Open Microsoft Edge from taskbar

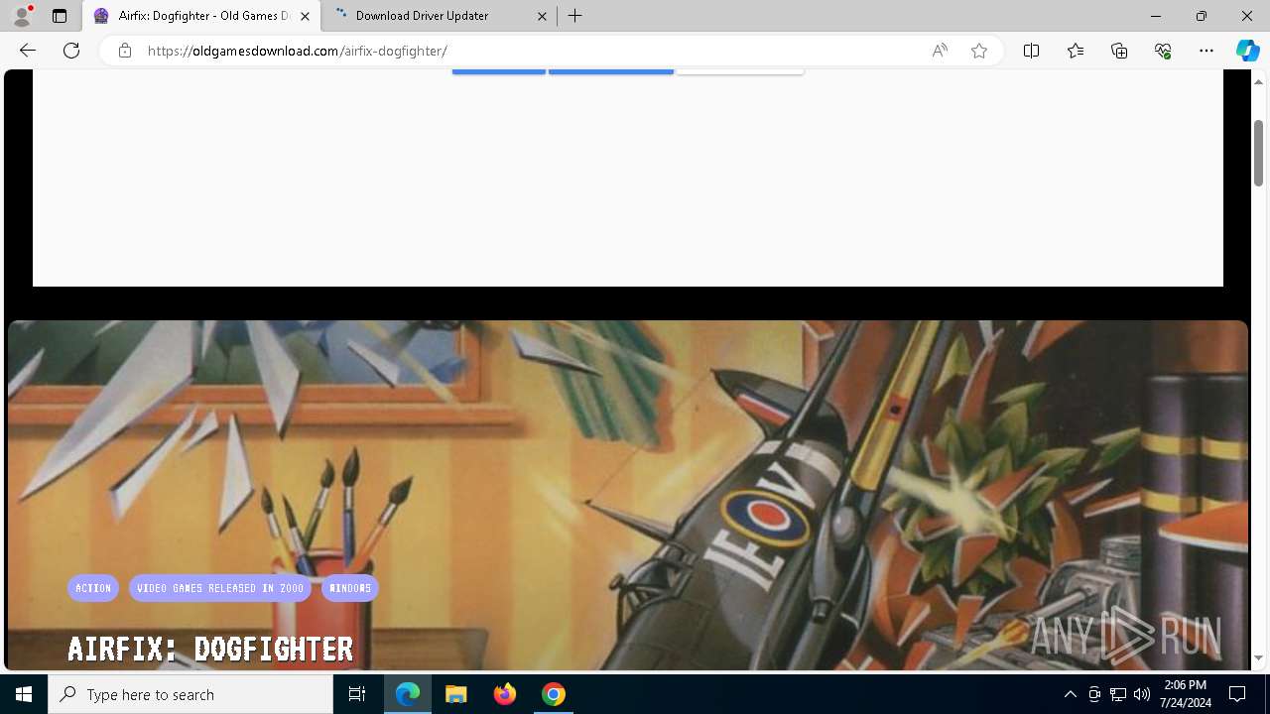click(408, 694)
